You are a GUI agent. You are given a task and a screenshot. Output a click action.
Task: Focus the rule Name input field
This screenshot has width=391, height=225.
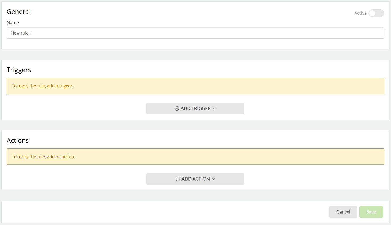pyautogui.click(x=195, y=33)
